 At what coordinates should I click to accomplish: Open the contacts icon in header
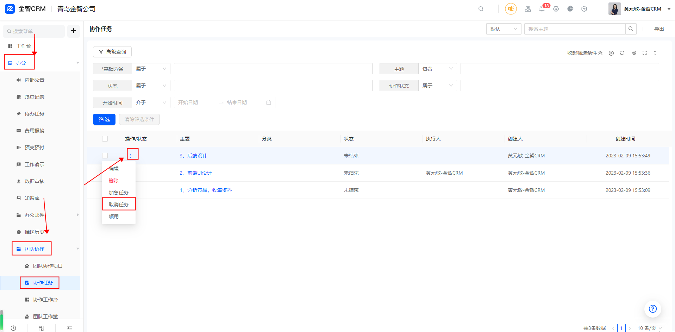[527, 9]
